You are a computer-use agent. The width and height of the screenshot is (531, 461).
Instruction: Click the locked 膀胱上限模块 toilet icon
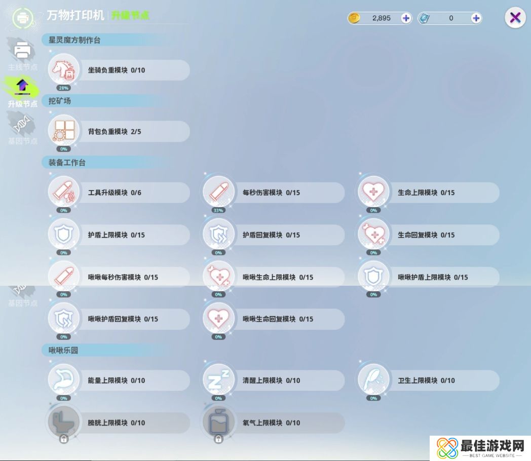point(64,422)
